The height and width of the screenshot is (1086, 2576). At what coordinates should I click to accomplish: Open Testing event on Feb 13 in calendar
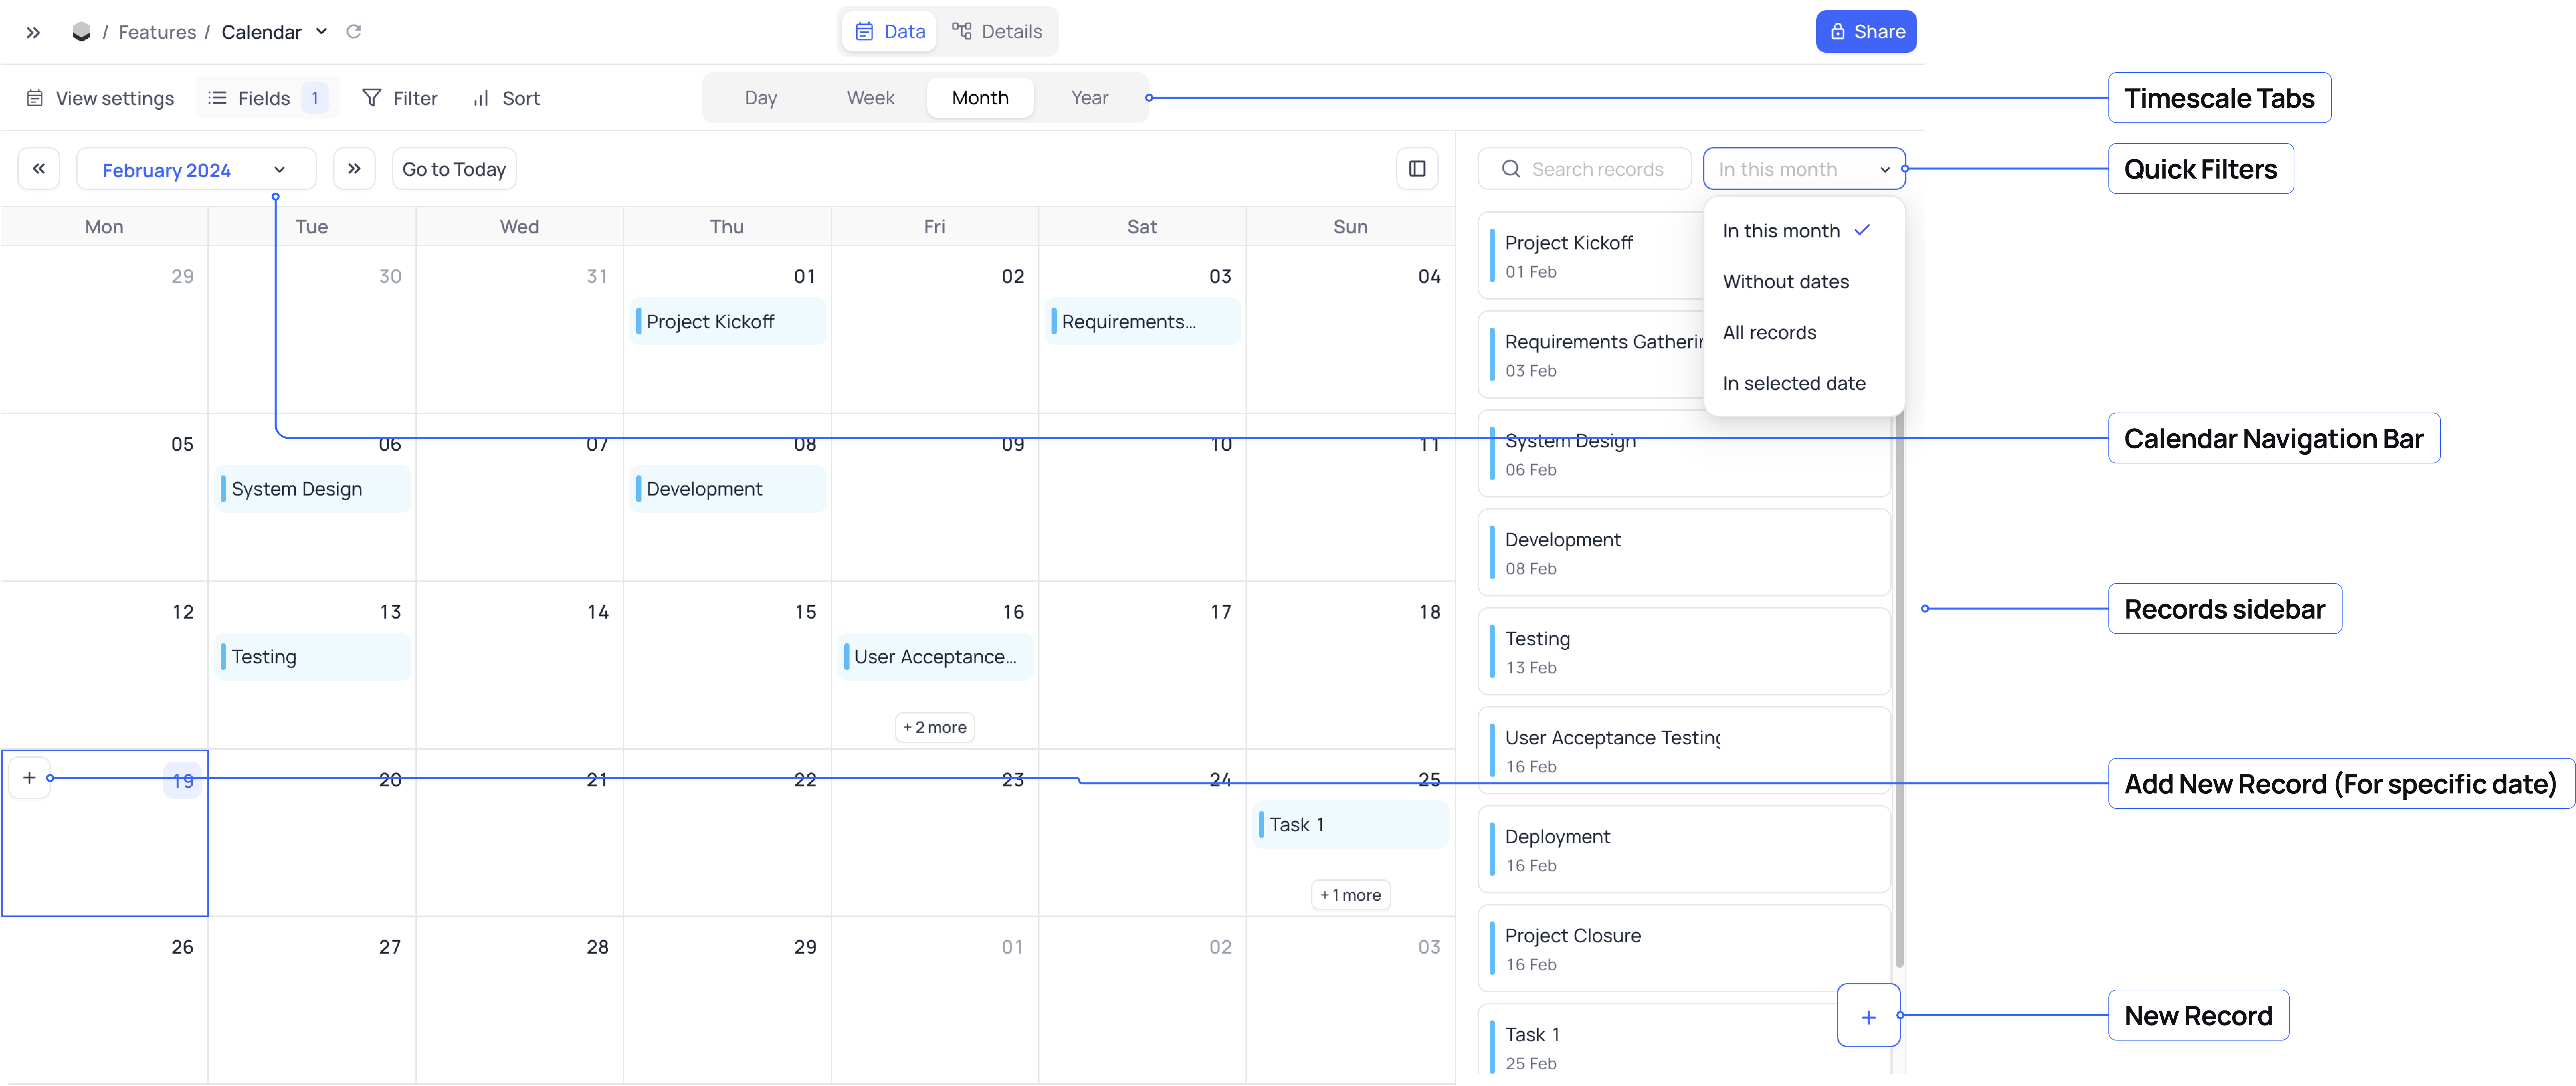click(x=312, y=657)
